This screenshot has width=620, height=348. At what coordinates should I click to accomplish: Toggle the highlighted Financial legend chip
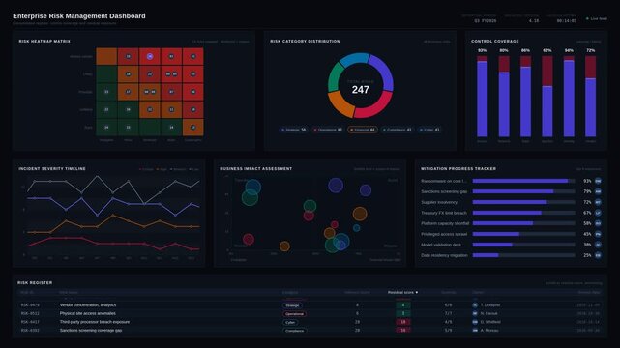point(362,130)
